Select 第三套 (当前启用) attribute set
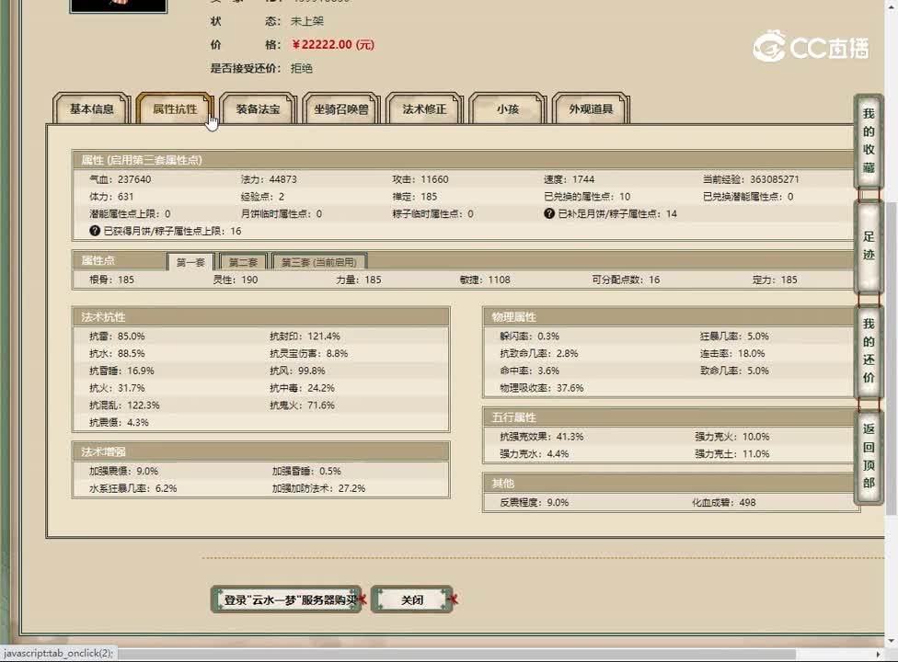Viewport: 898px width, 662px height. [x=319, y=262]
